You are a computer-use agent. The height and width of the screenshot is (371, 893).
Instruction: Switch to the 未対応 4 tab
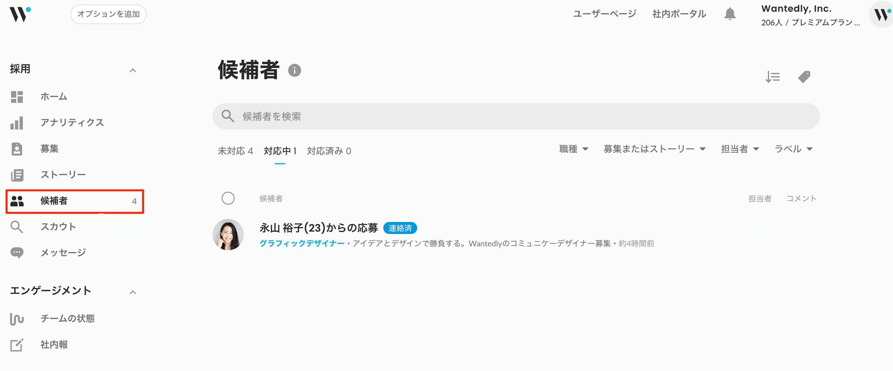[x=235, y=151]
